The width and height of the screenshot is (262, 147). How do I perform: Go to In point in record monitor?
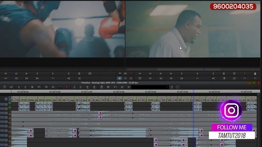click(213, 78)
